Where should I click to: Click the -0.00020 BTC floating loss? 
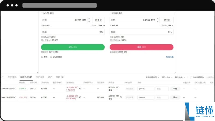(72, 96)
